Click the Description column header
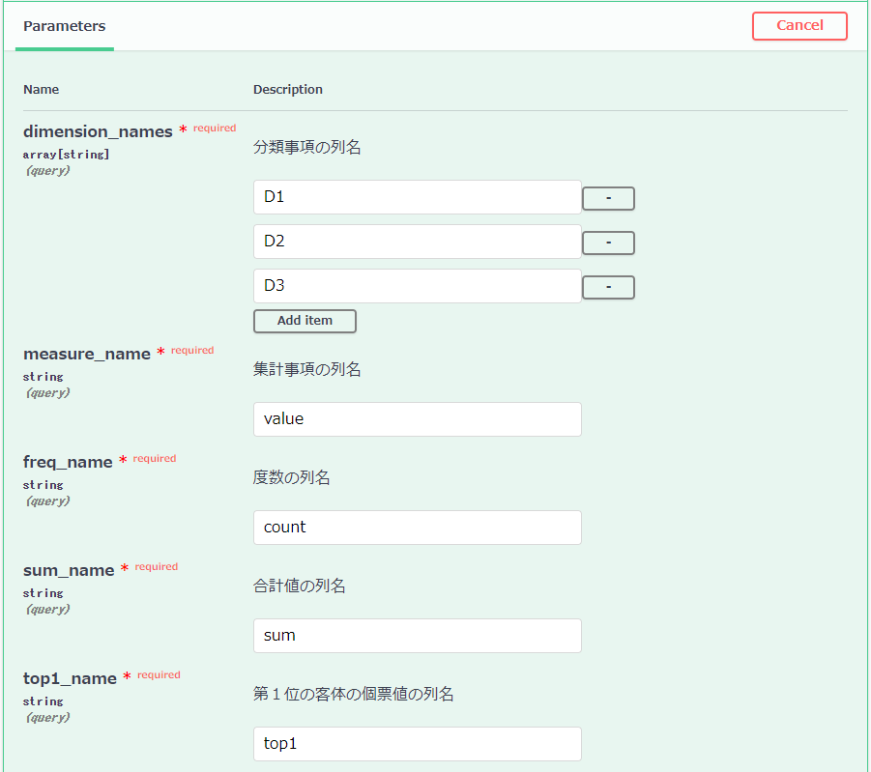 (288, 90)
